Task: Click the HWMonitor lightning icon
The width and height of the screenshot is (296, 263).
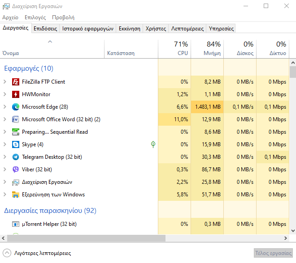Action: click(x=16, y=94)
